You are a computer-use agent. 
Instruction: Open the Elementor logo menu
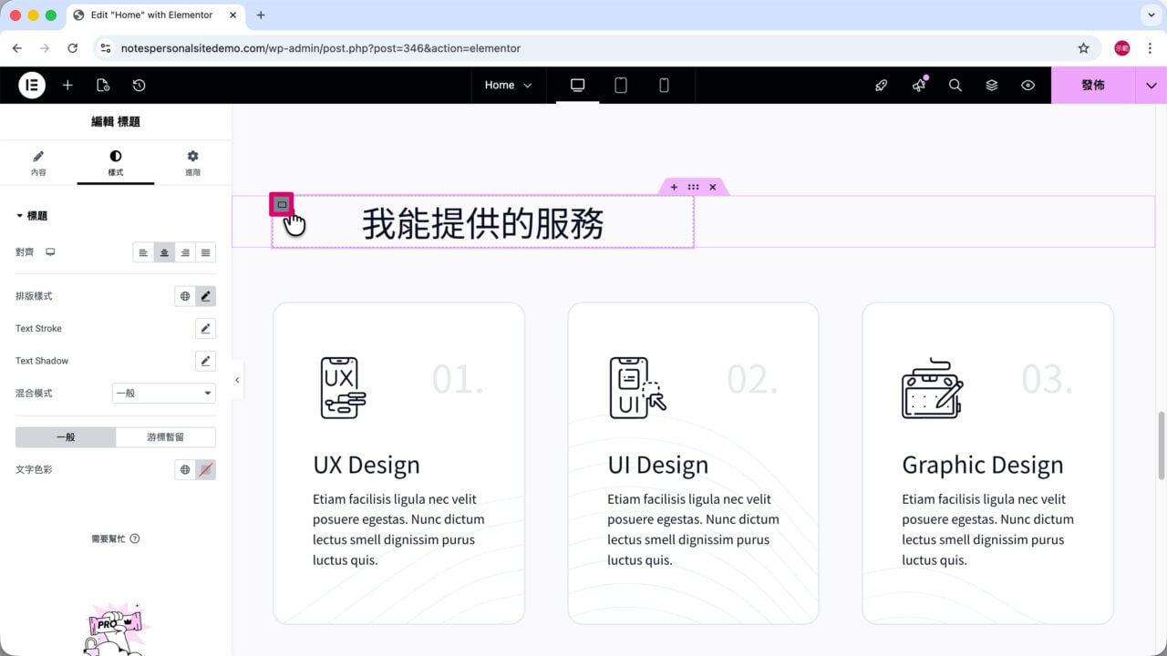(32, 85)
